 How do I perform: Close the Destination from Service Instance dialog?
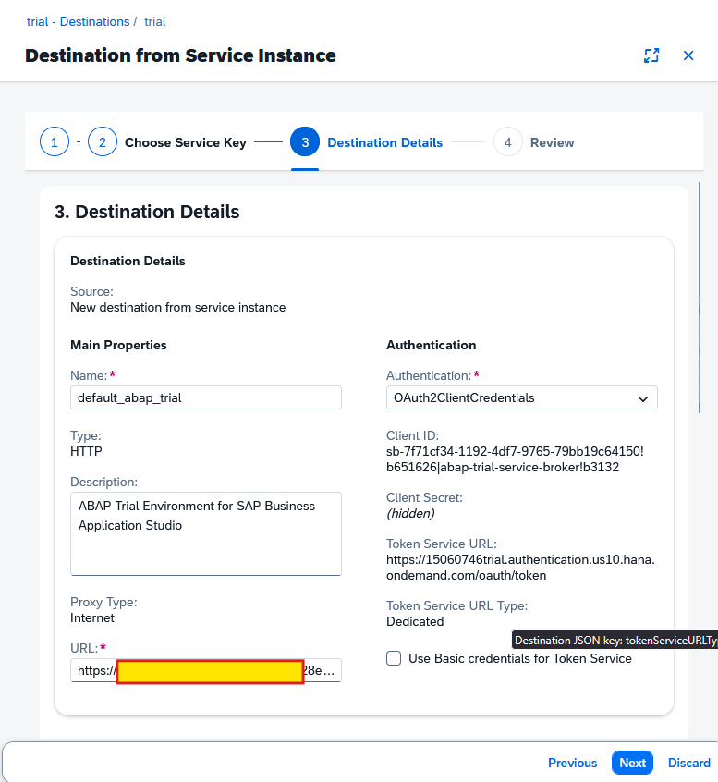pyautogui.click(x=688, y=55)
